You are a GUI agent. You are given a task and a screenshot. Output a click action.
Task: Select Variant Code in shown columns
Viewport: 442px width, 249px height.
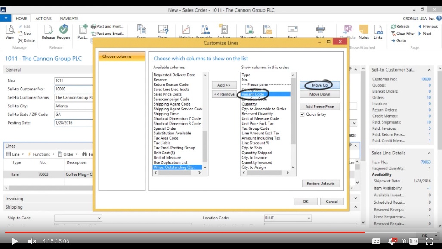click(x=266, y=94)
